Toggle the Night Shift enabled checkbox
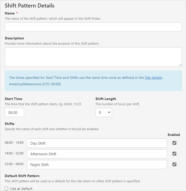Screen dimensions: 186x191 [x=174, y=164]
